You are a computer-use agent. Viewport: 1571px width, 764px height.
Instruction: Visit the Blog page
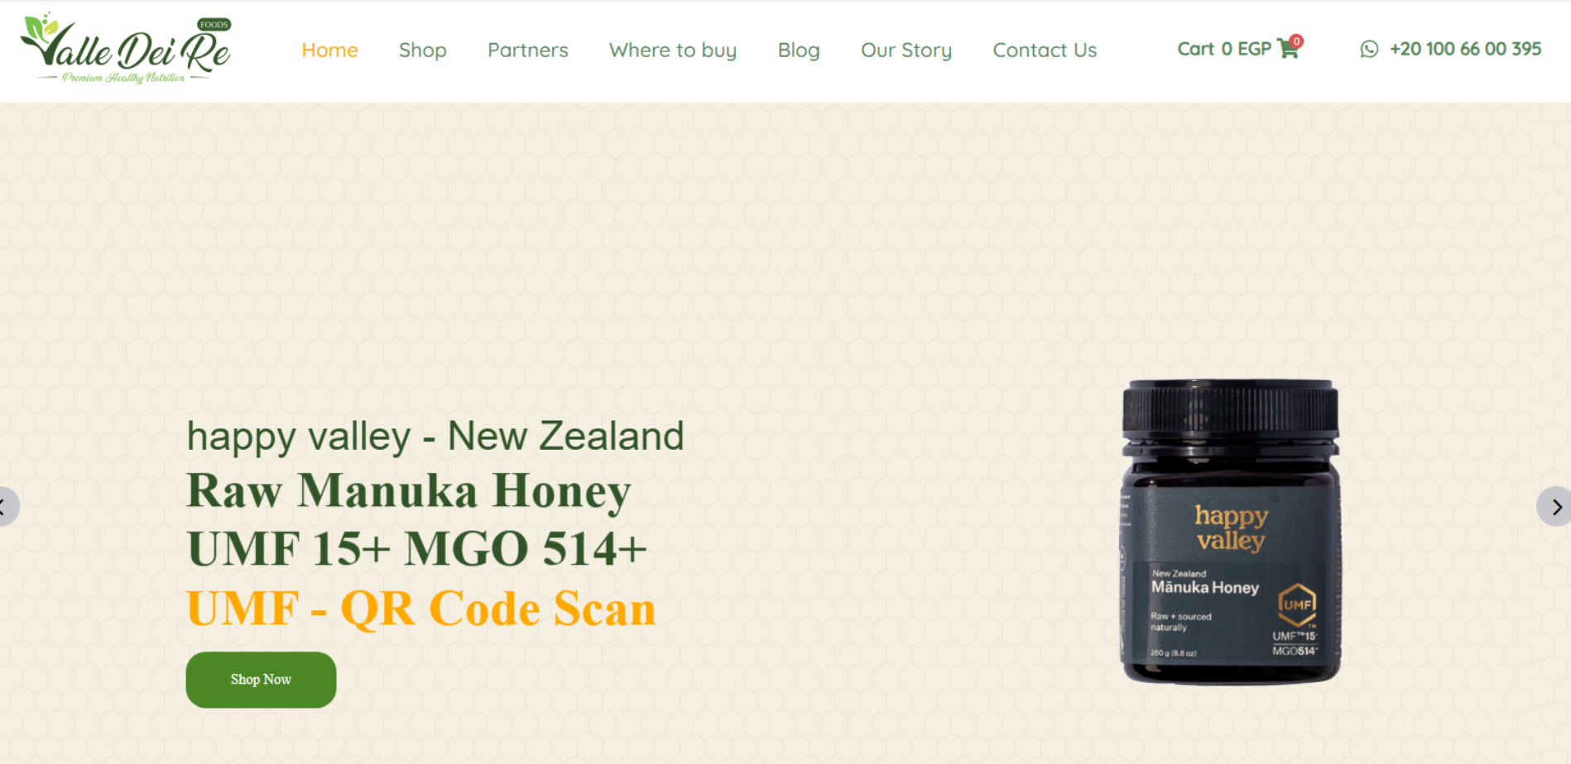click(x=798, y=50)
